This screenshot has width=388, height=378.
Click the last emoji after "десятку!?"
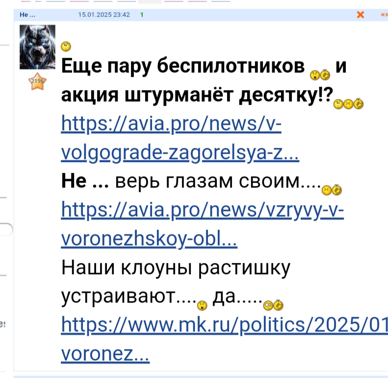click(359, 103)
